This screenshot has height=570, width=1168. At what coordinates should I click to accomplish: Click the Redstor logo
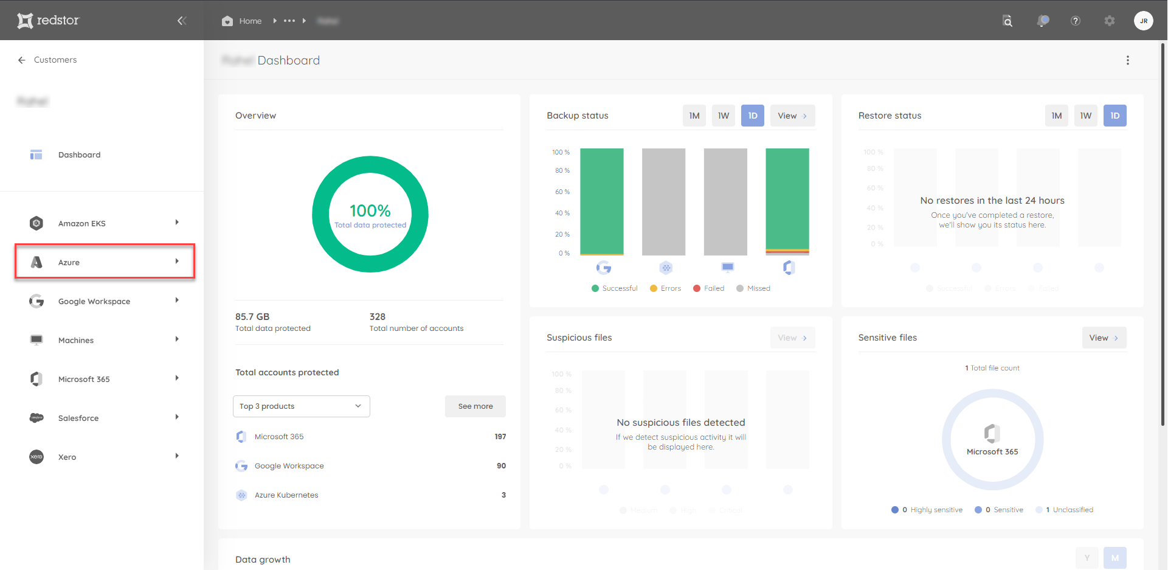coord(48,21)
